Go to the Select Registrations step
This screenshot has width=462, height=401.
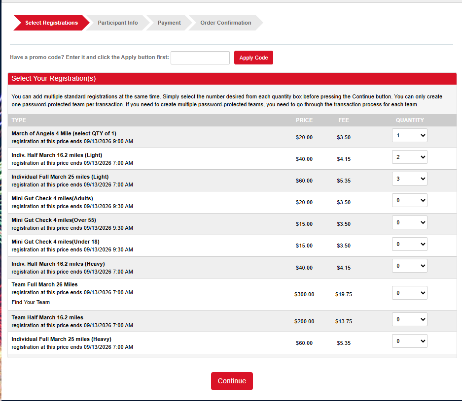pyautogui.click(x=51, y=23)
